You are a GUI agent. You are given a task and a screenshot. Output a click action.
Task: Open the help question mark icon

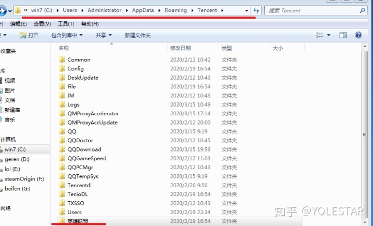tap(358, 35)
